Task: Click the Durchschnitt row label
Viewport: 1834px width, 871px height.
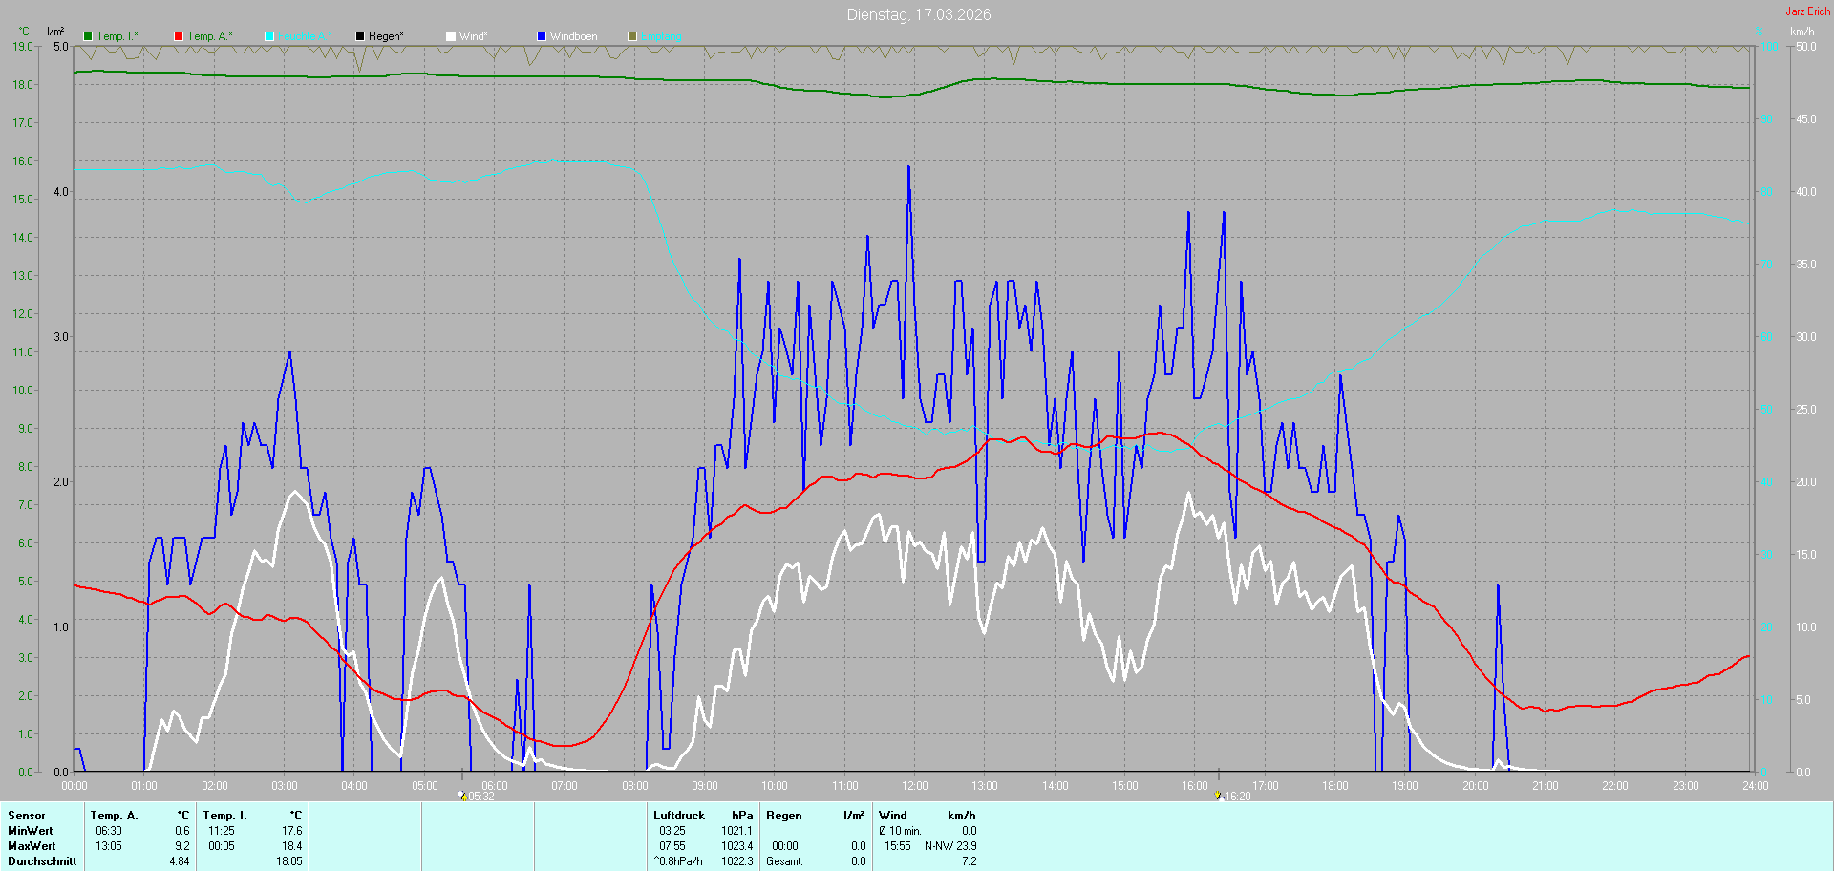Action: 42,861
